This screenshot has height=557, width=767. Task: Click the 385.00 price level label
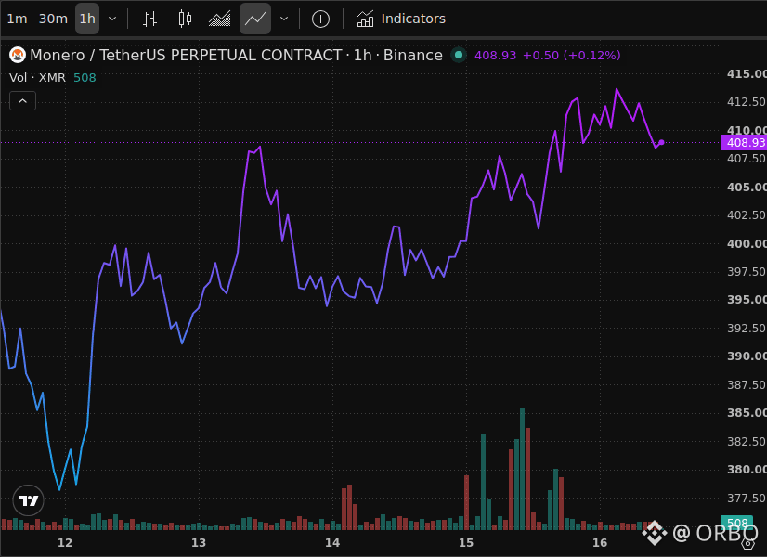[747, 413]
